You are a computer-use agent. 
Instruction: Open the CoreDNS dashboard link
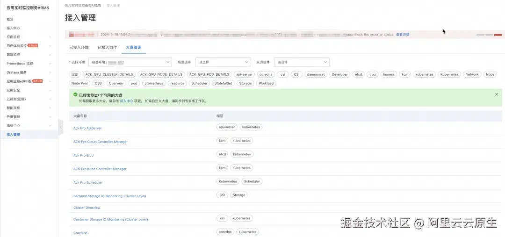click(80, 233)
